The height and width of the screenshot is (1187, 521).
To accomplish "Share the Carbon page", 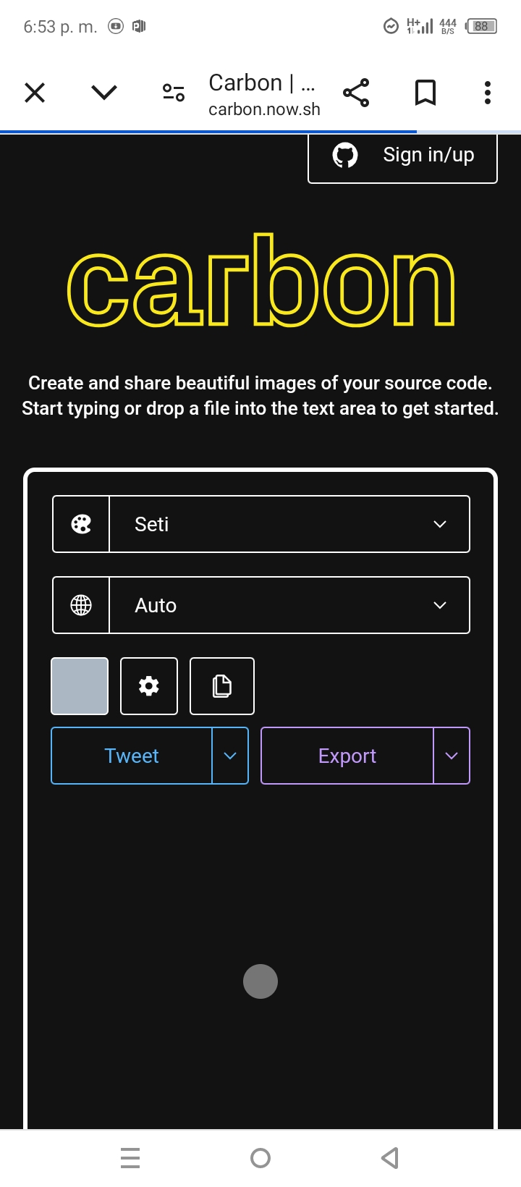I will (356, 93).
